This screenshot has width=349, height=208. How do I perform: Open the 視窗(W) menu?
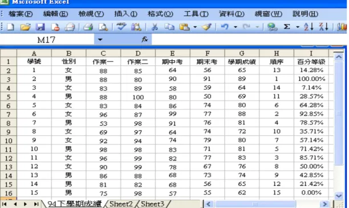point(269,14)
